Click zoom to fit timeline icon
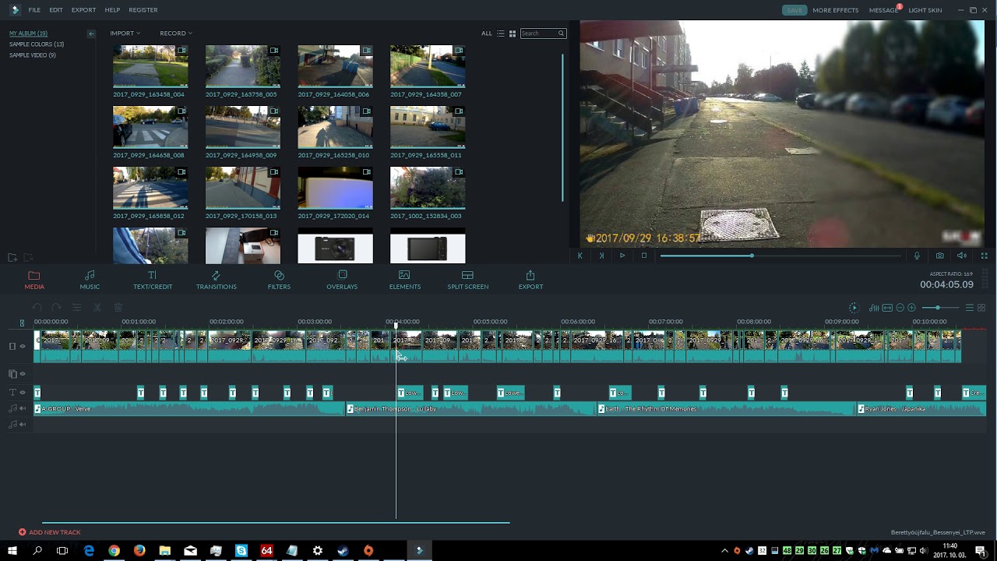This screenshot has width=997, height=561. click(887, 308)
